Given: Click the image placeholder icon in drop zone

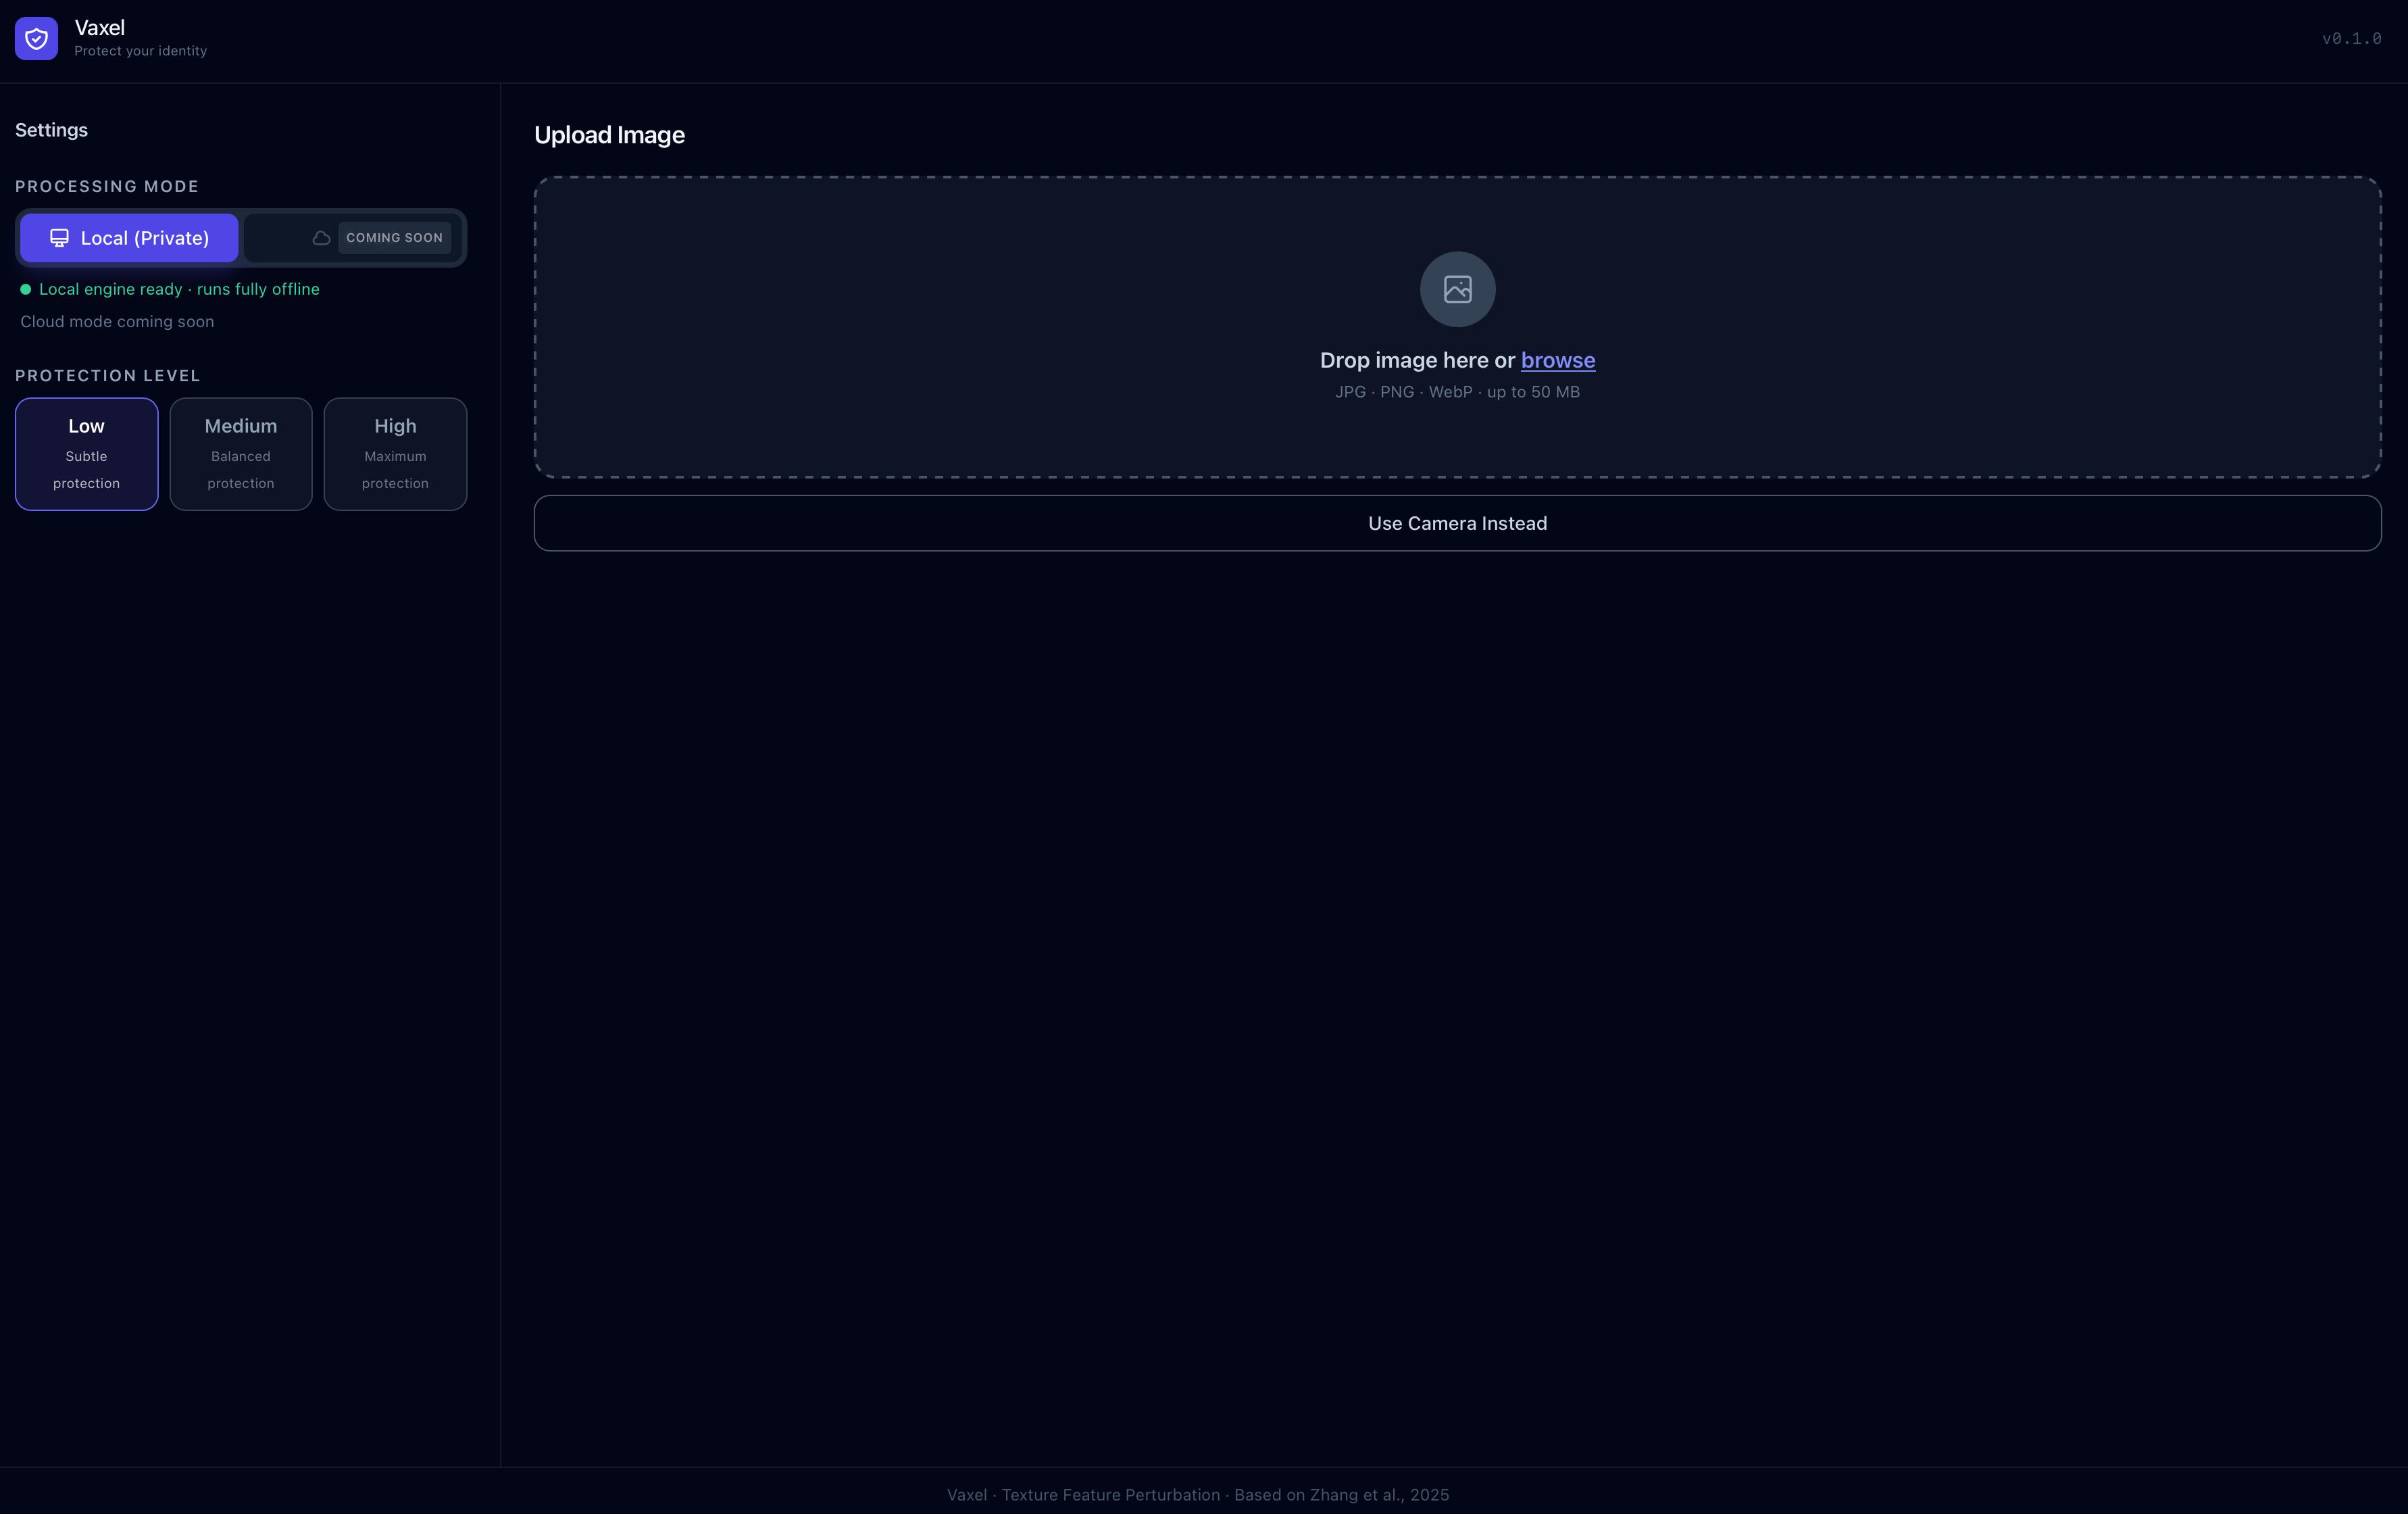Looking at the screenshot, I should point(1457,289).
